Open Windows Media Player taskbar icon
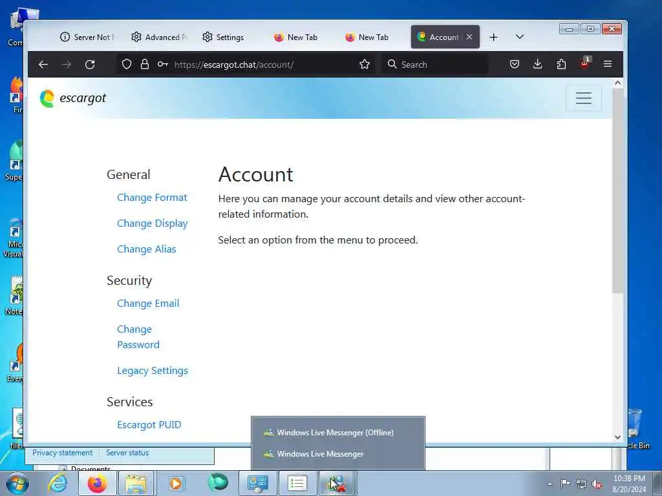This screenshot has width=662, height=496. click(176, 483)
